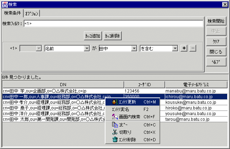
Task: Choose the Ctrl+C shortcut label in context menu
Action: tap(150, 125)
